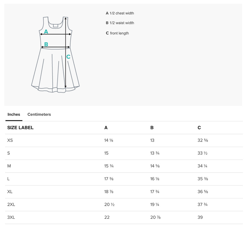Click column header B in table
The width and height of the screenshot is (247, 233).
click(152, 127)
